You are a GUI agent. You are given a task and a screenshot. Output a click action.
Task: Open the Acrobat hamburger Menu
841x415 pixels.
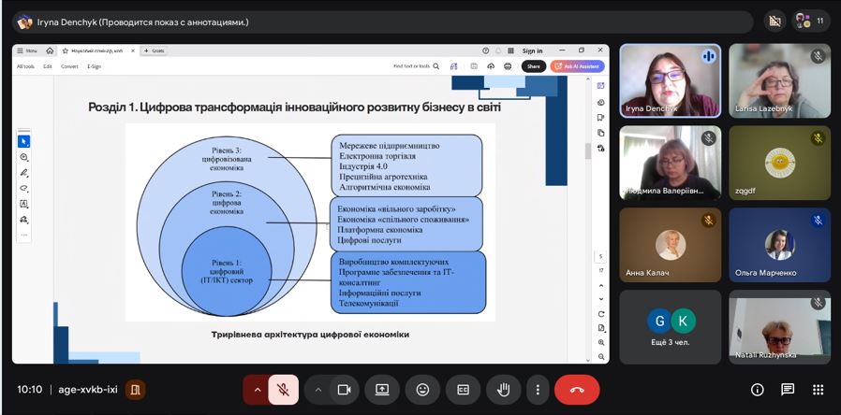click(x=27, y=50)
